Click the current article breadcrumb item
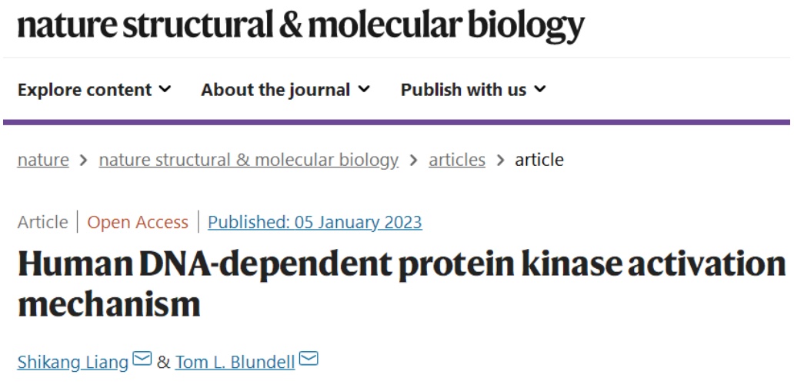 coord(539,160)
